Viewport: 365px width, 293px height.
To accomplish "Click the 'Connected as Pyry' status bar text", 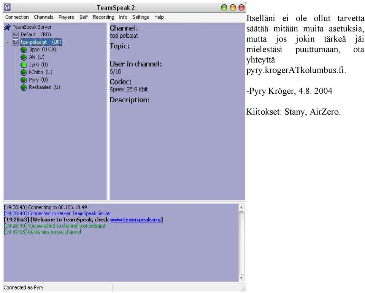I will coord(24,287).
